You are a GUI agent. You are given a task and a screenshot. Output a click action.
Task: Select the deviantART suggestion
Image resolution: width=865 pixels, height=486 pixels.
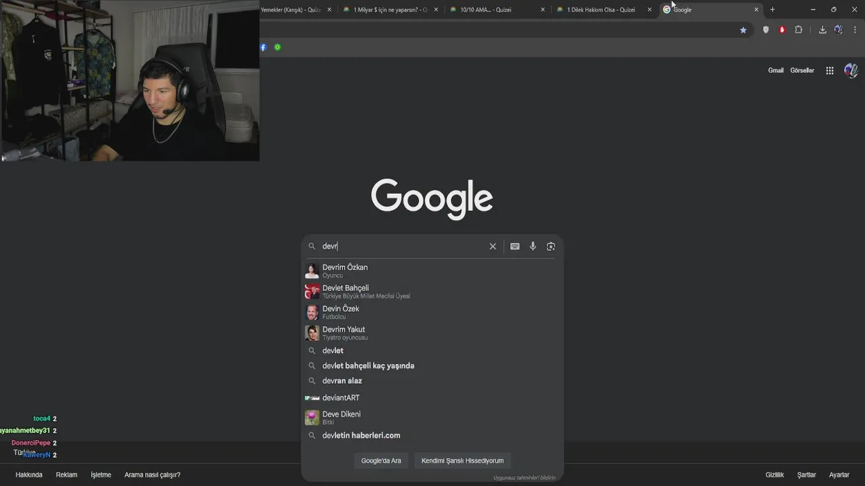coord(432,398)
